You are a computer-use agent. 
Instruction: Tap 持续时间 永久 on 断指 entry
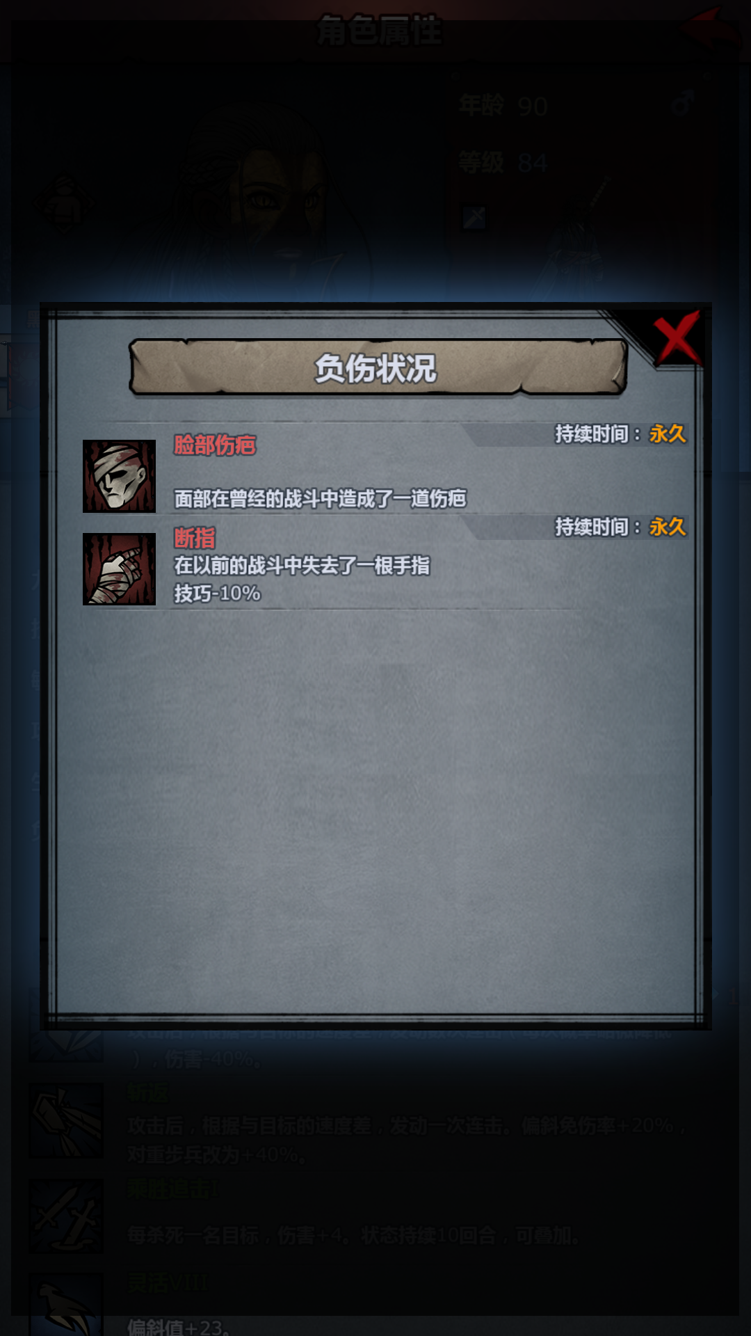click(x=620, y=527)
